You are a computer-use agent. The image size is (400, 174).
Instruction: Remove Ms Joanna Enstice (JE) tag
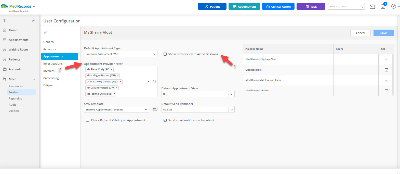click(x=114, y=94)
